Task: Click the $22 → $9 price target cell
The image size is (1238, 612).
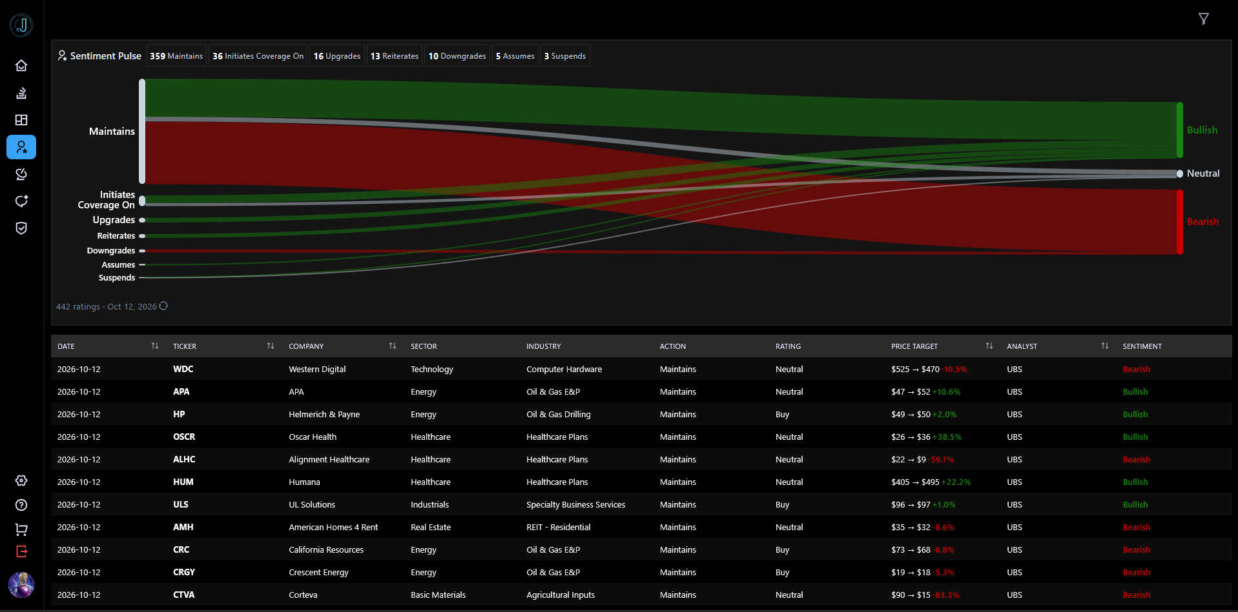Action: (x=922, y=459)
